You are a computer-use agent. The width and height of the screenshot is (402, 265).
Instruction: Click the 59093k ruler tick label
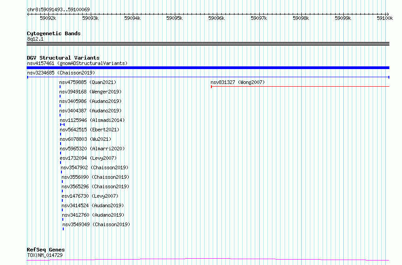tap(90, 18)
